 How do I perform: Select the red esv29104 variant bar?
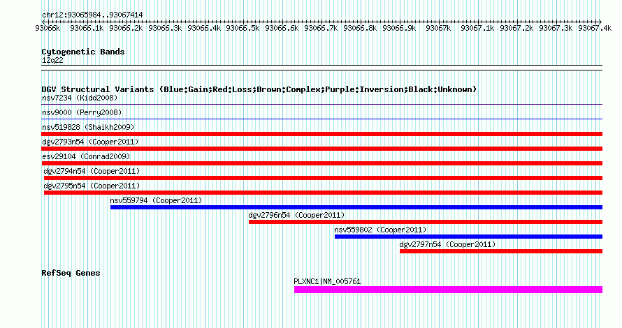coord(321,163)
